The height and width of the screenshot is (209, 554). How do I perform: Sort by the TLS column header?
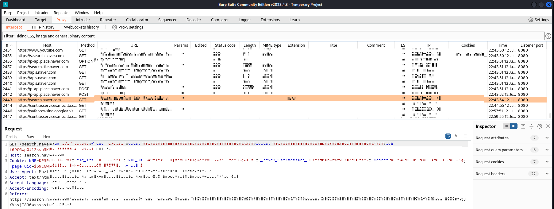click(x=402, y=45)
